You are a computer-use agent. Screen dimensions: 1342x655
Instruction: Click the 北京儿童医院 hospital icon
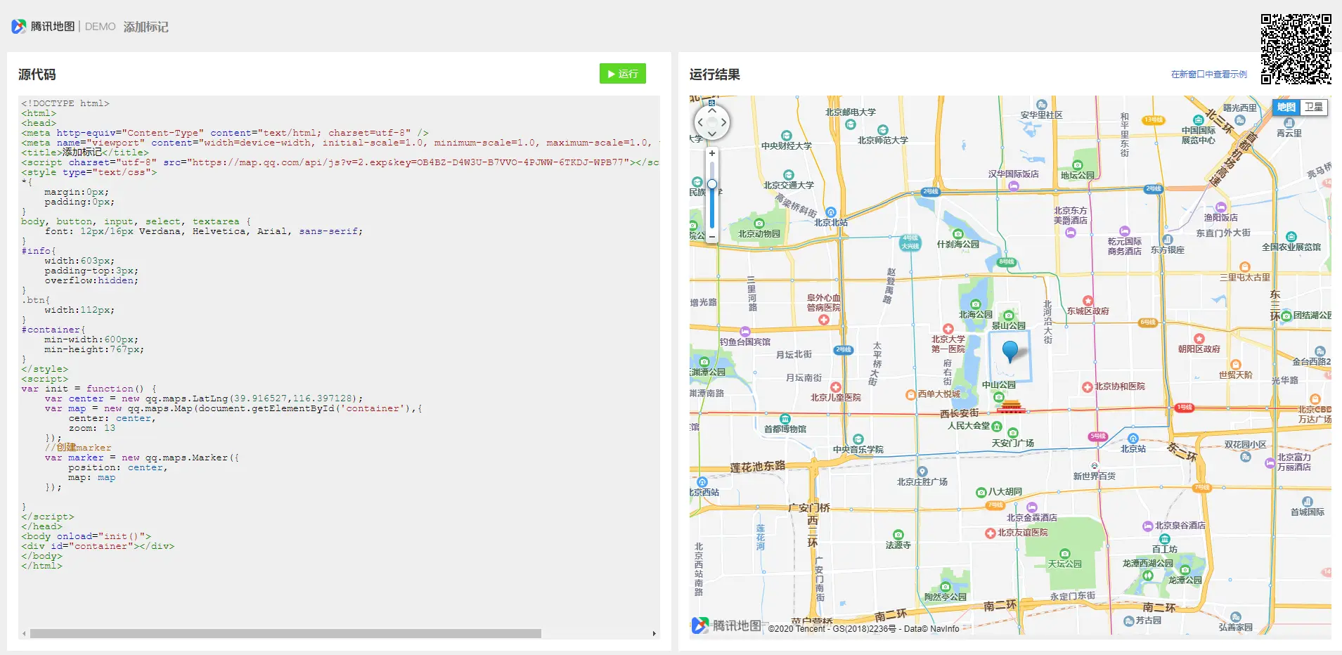click(836, 387)
